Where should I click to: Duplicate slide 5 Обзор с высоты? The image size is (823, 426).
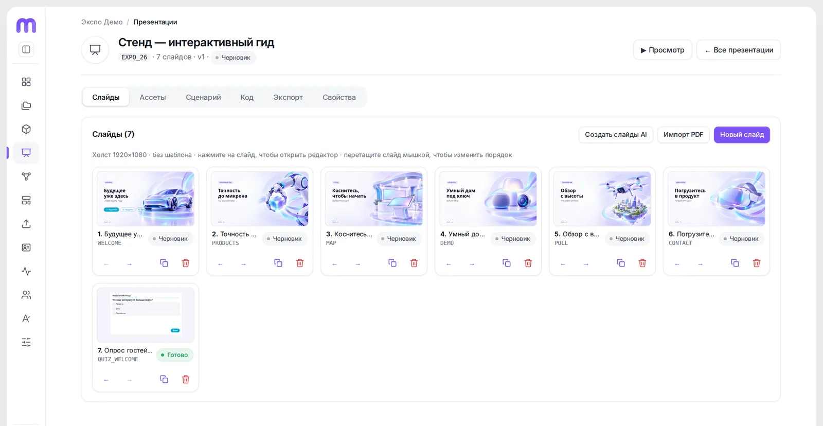[x=621, y=263]
